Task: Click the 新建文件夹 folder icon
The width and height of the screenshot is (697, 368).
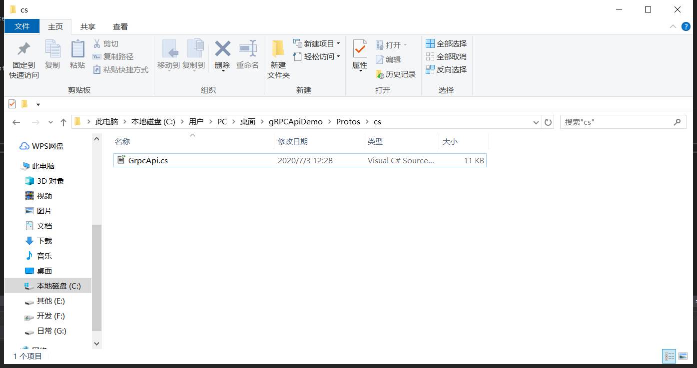Action: [278, 49]
